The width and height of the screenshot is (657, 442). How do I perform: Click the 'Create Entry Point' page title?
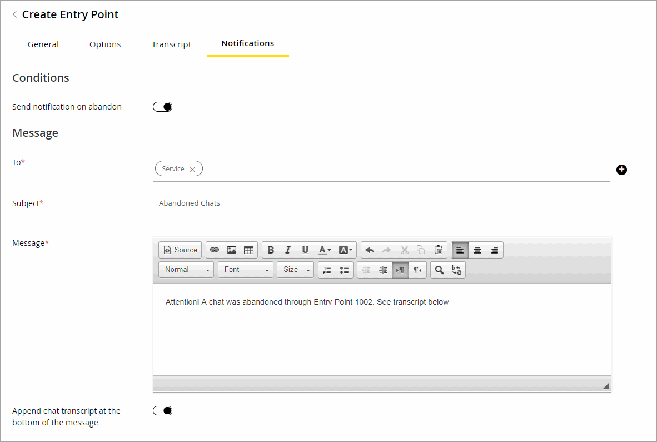71,14
